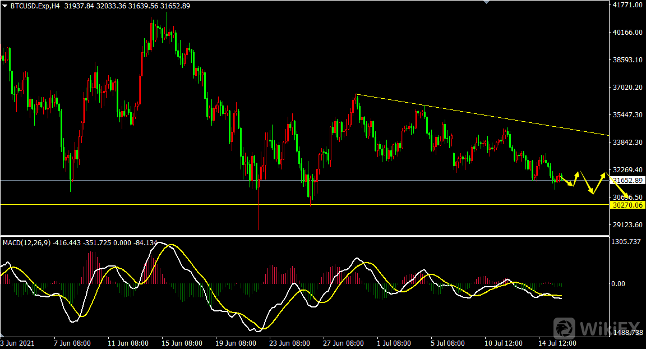Click the MACD scale 0.00 level
This screenshot has width=646, height=349.
(x=619, y=284)
